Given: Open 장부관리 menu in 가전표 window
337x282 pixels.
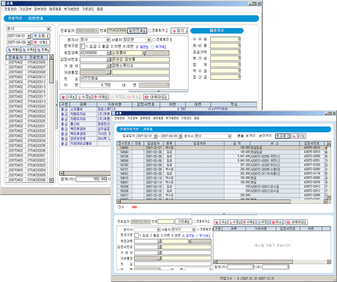Looking at the screenshot, I should [x=146, y=118].
